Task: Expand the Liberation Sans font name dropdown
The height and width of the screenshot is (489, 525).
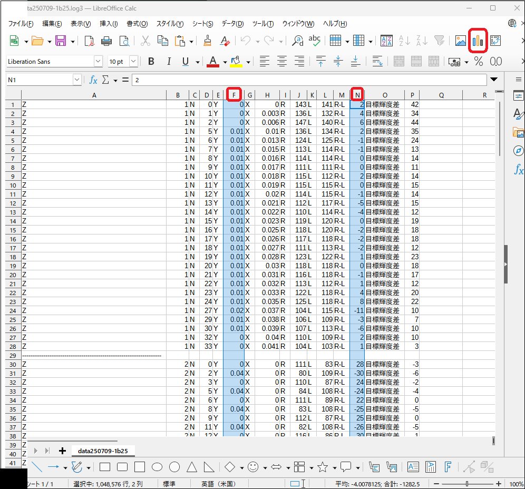Action: click(x=98, y=62)
